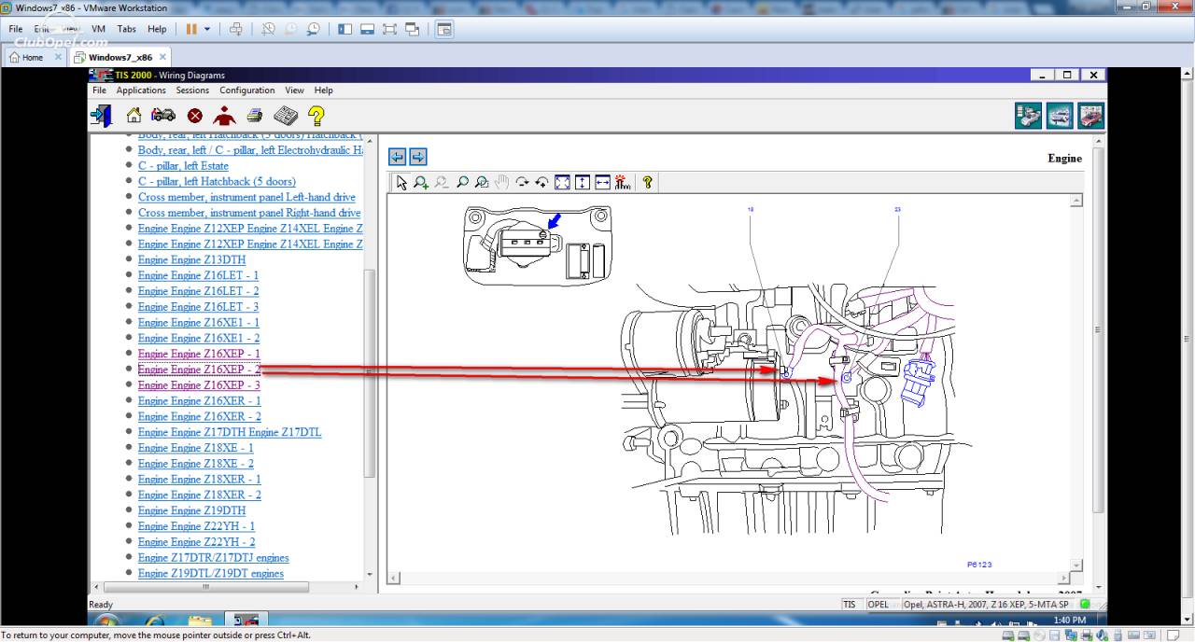Click the rightmost top-right red car icon
1195x642 pixels.
click(1091, 116)
